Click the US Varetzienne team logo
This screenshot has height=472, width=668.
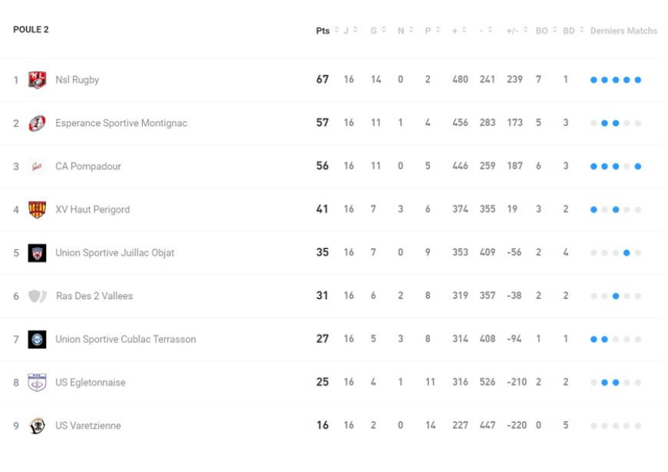point(37,426)
